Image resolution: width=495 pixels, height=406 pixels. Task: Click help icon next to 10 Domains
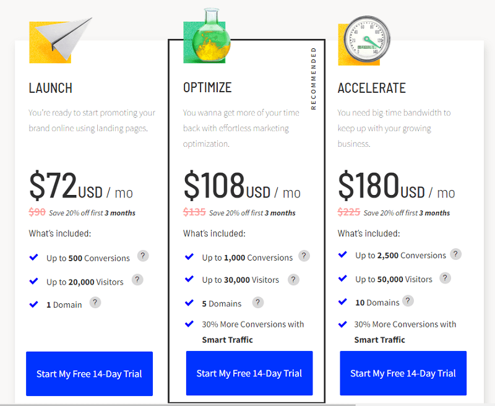tap(408, 301)
